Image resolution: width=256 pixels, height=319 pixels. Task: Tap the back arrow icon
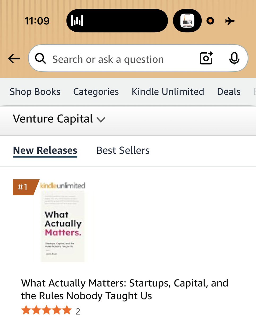pyautogui.click(x=14, y=59)
